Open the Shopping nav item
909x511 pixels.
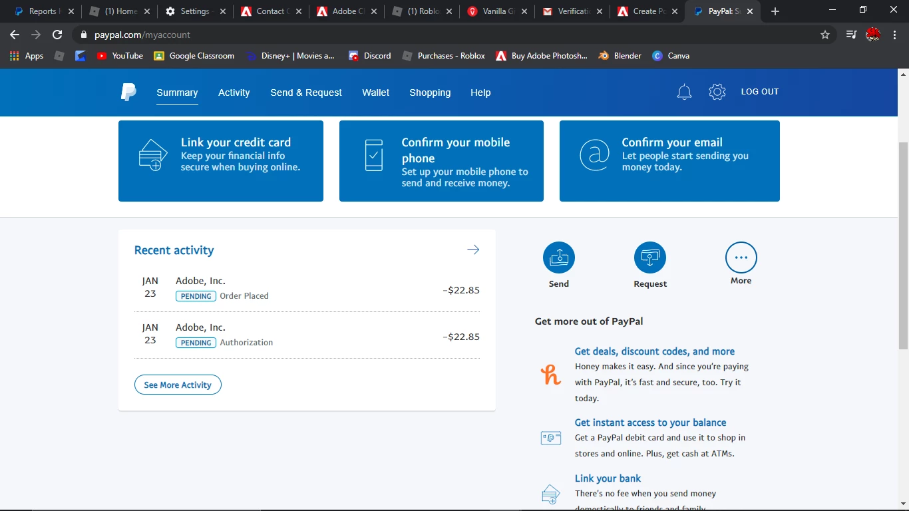point(430,92)
